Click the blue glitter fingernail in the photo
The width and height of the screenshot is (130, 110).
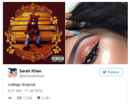[75, 33]
